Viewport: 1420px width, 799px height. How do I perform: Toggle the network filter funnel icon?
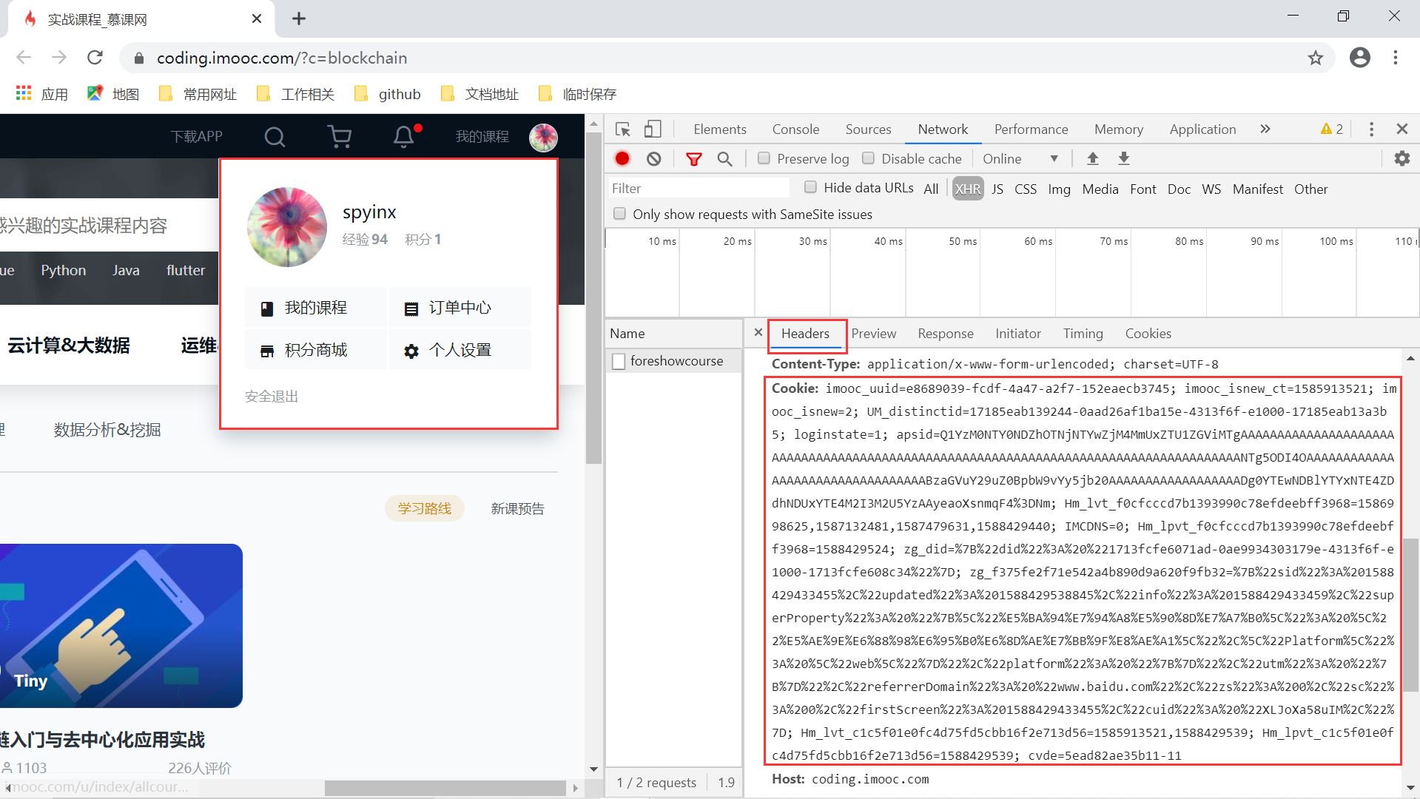(693, 158)
